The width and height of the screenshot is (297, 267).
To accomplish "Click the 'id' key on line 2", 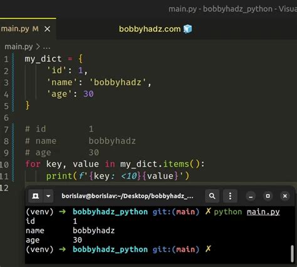I will (57, 70).
